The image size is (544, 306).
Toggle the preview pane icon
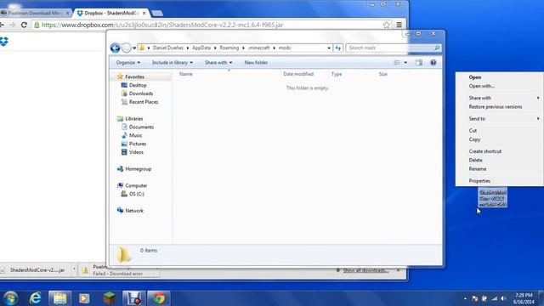(x=419, y=62)
